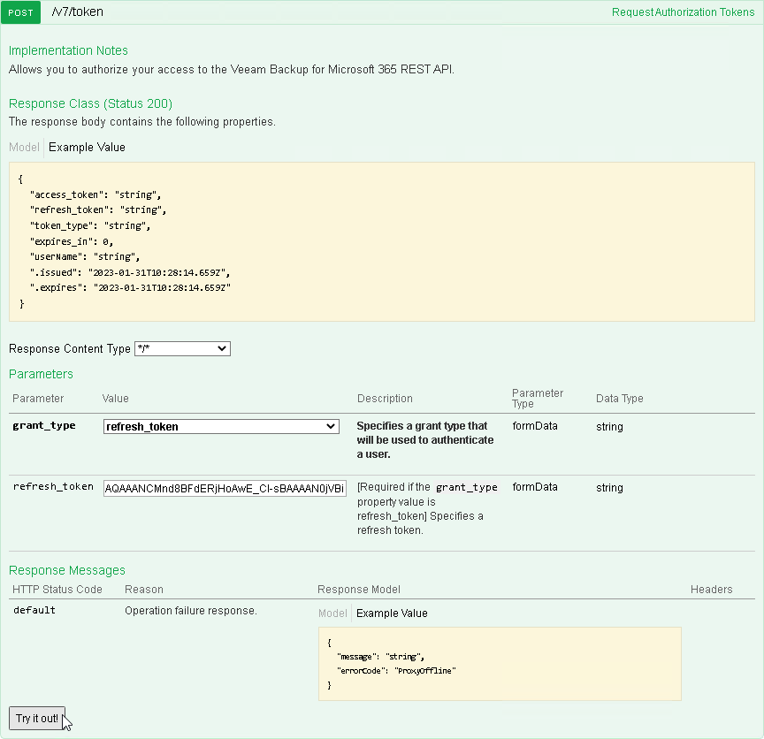Image resolution: width=764 pixels, height=739 pixels.
Task: Click the refresh_token input field
Action: point(225,488)
